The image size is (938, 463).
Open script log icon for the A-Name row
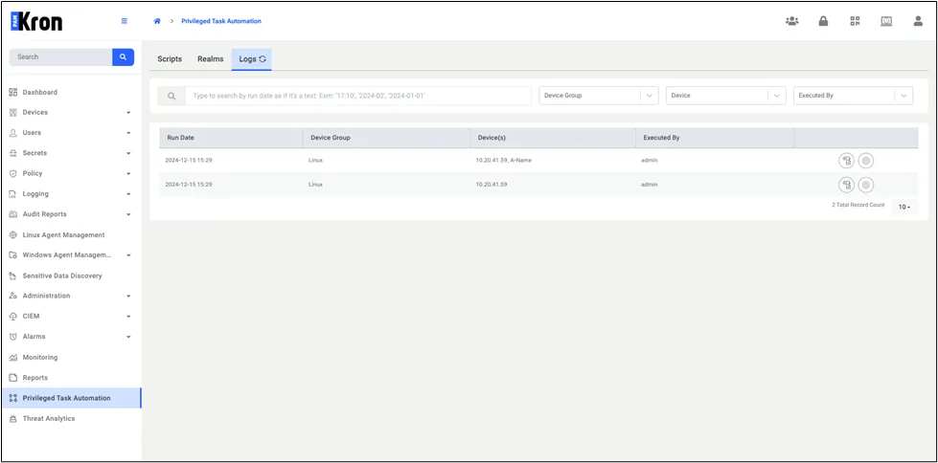(846, 160)
